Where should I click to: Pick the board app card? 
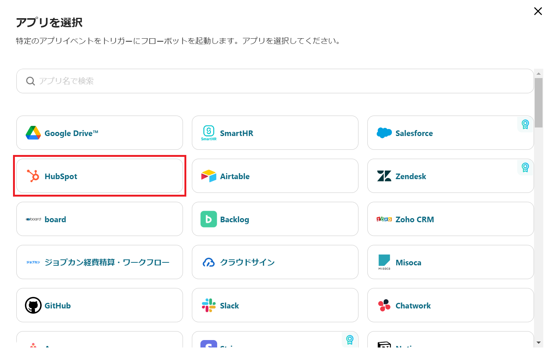99,219
